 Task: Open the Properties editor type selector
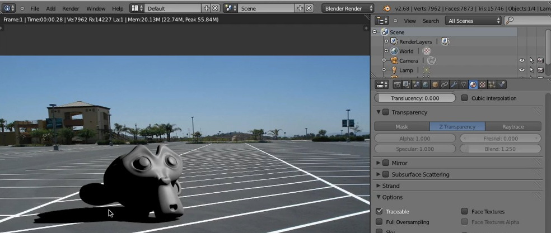[x=382, y=84]
